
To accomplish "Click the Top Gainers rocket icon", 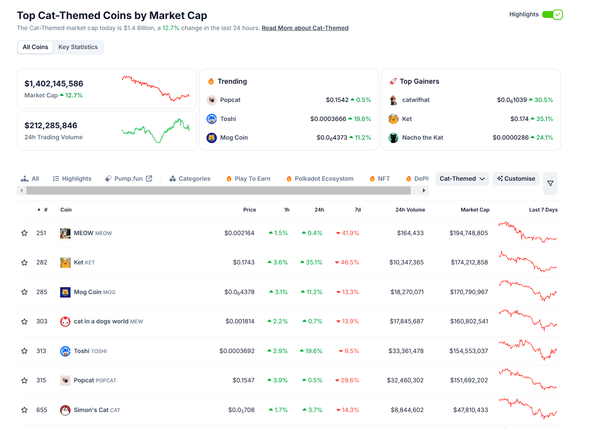I will 393,81.
